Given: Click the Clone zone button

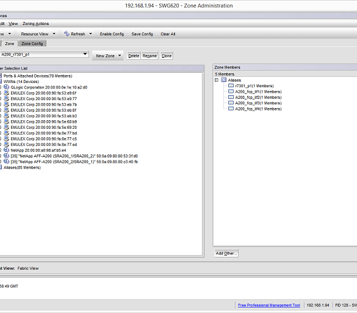Looking at the screenshot, I should (167, 56).
